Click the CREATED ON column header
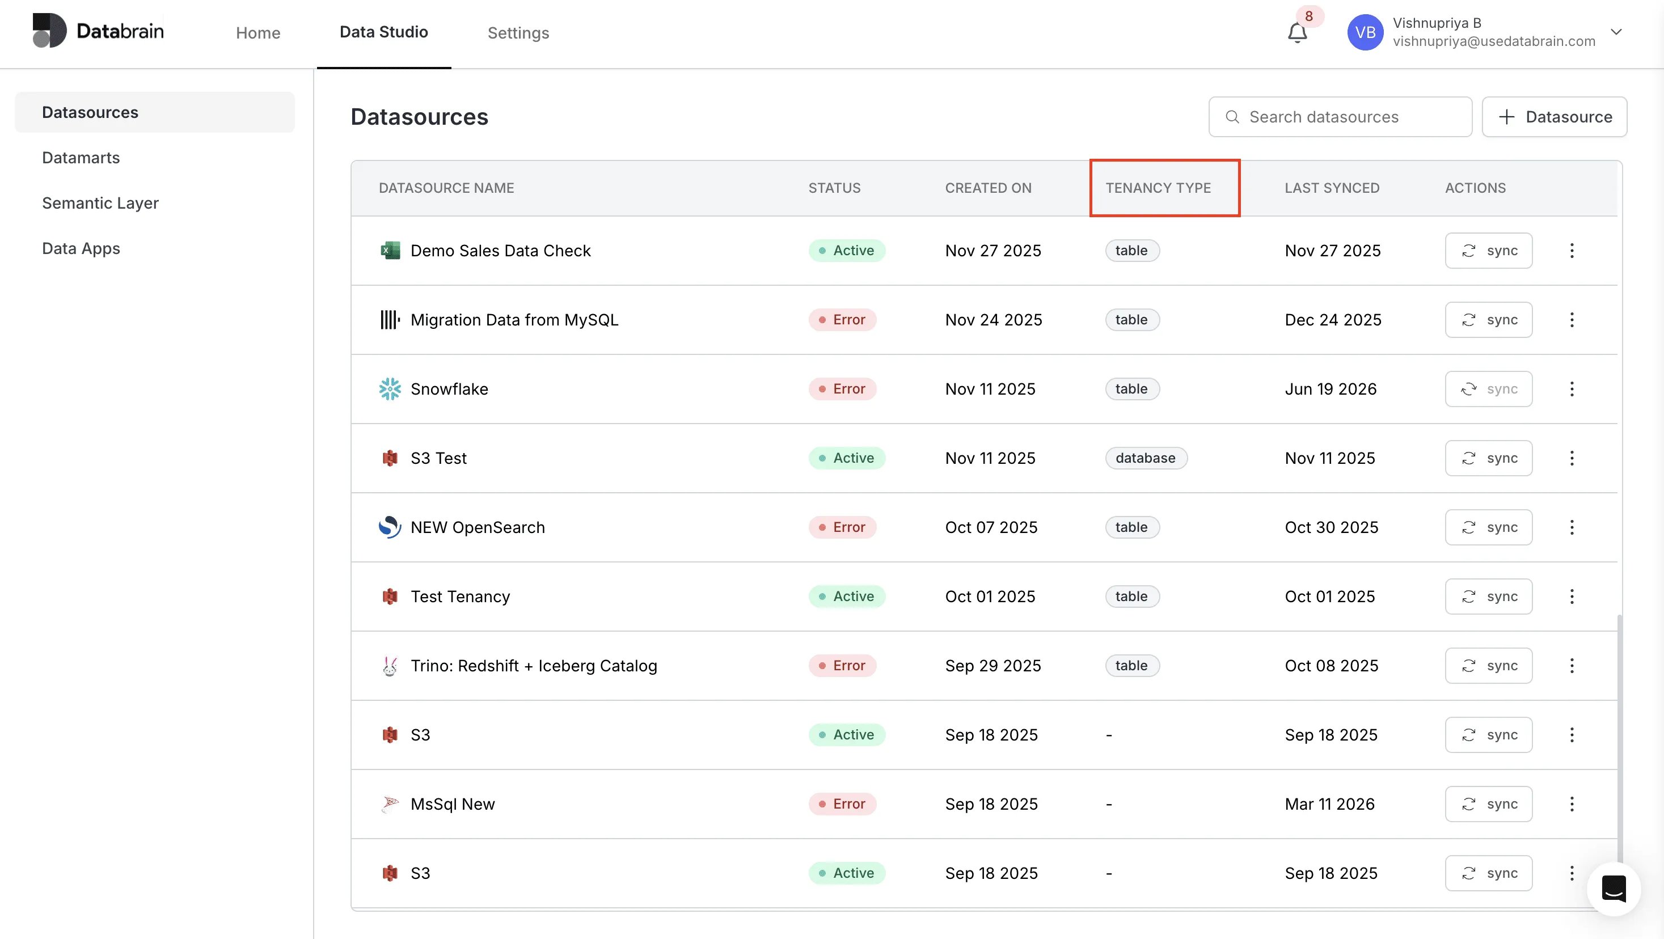The image size is (1664, 939). [989, 188]
